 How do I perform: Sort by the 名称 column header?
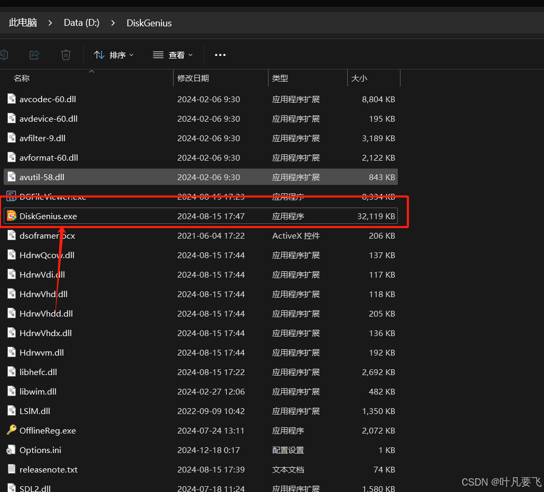[22, 78]
